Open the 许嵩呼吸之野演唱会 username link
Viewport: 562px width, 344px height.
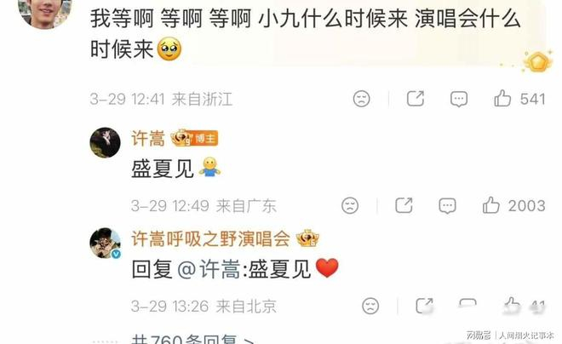[x=211, y=238]
